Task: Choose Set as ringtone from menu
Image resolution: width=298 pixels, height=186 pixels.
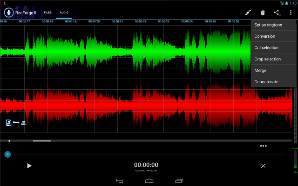Action: pos(268,25)
